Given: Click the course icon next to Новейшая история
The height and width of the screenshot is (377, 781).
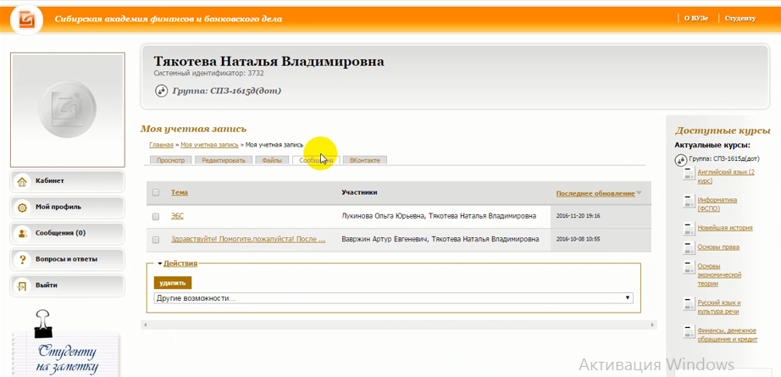Looking at the screenshot, I should [690, 228].
